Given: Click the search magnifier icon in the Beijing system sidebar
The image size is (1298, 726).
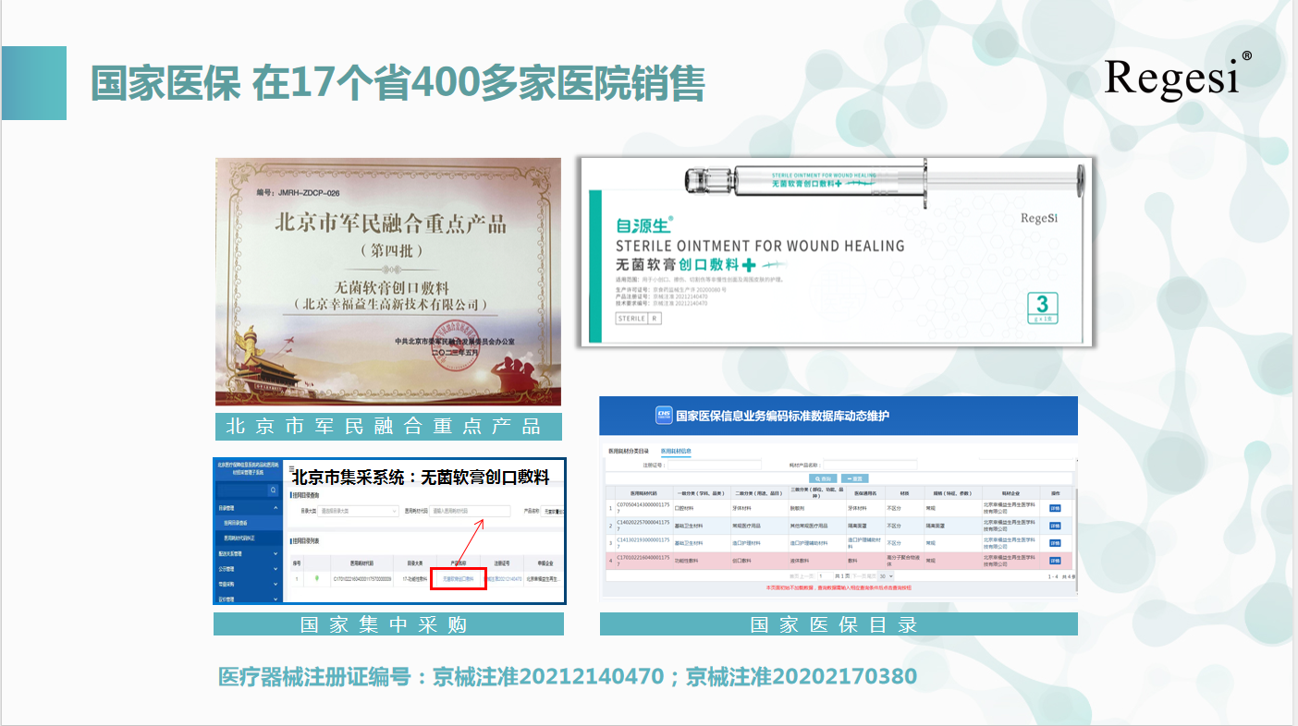Looking at the screenshot, I should [273, 490].
